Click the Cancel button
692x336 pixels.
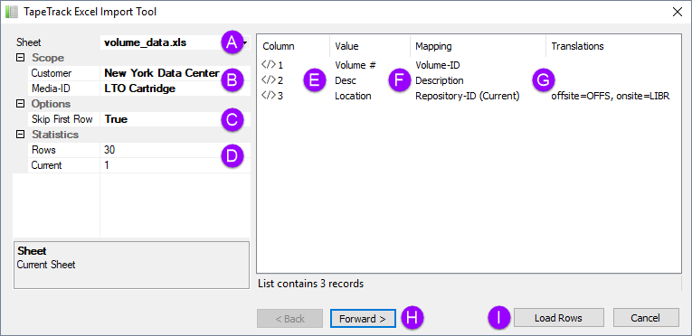click(646, 318)
